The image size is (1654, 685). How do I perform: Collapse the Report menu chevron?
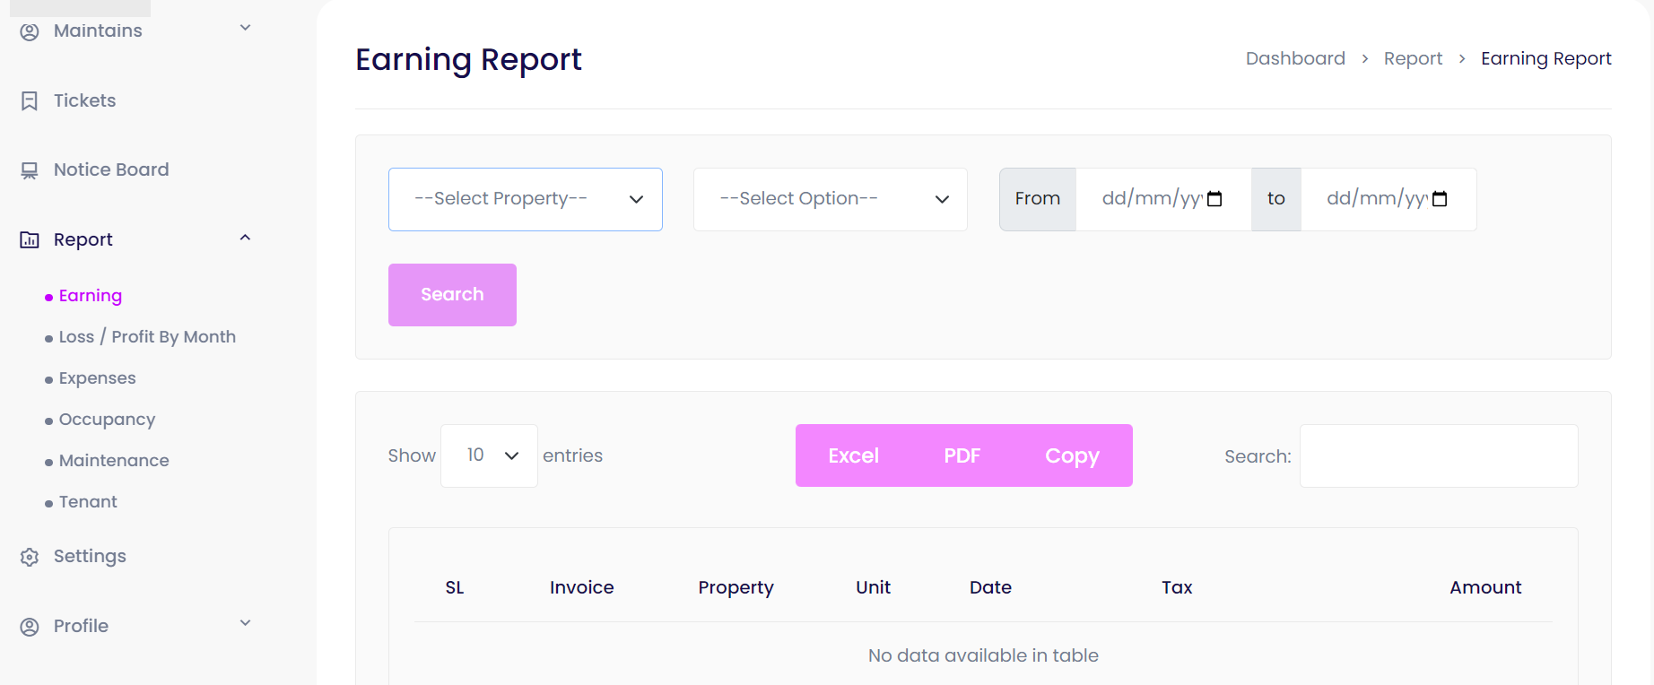pyautogui.click(x=245, y=238)
